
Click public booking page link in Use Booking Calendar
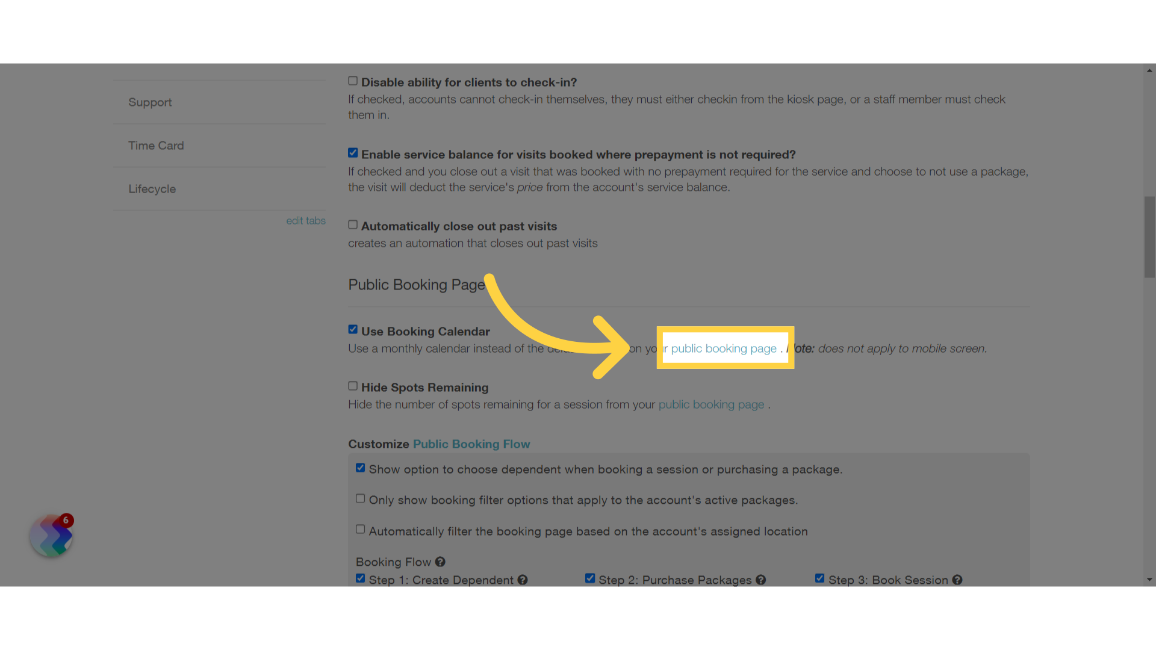pyautogui.click(x=722, y=348)
